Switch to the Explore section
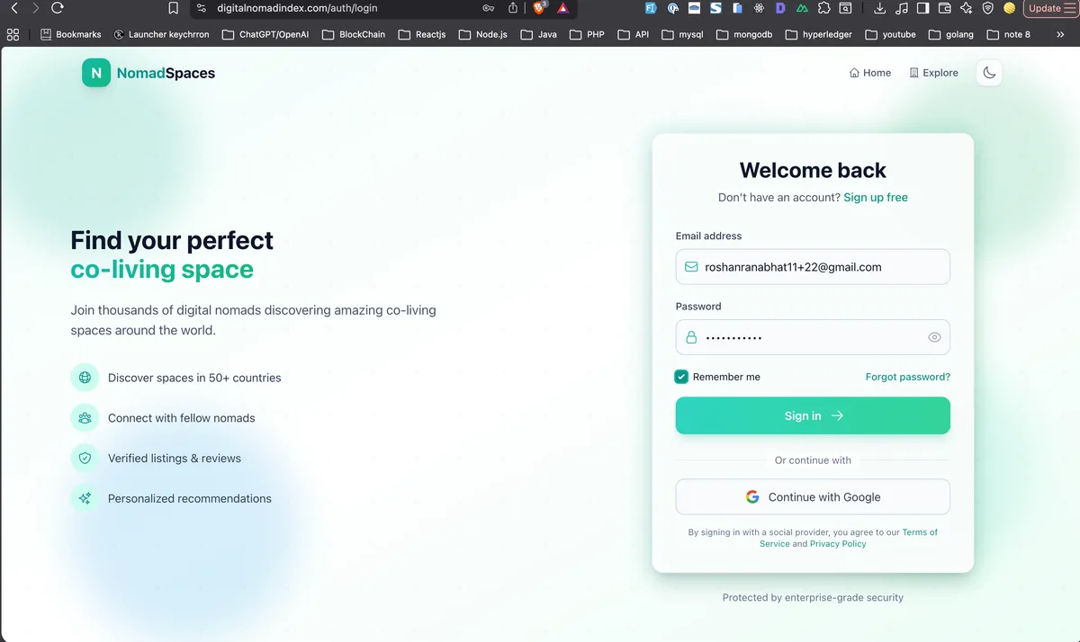This screenshot has width=1080, height=642. (x=933, y=73)
